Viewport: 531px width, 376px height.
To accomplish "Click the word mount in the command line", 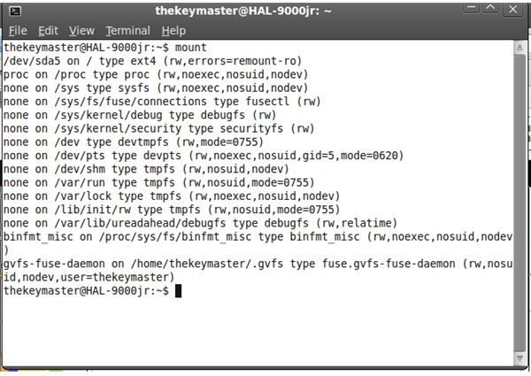I will pos(190,48).
